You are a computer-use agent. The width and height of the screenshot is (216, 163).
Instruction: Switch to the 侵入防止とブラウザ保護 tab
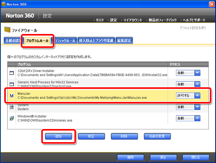pos(96,41)
